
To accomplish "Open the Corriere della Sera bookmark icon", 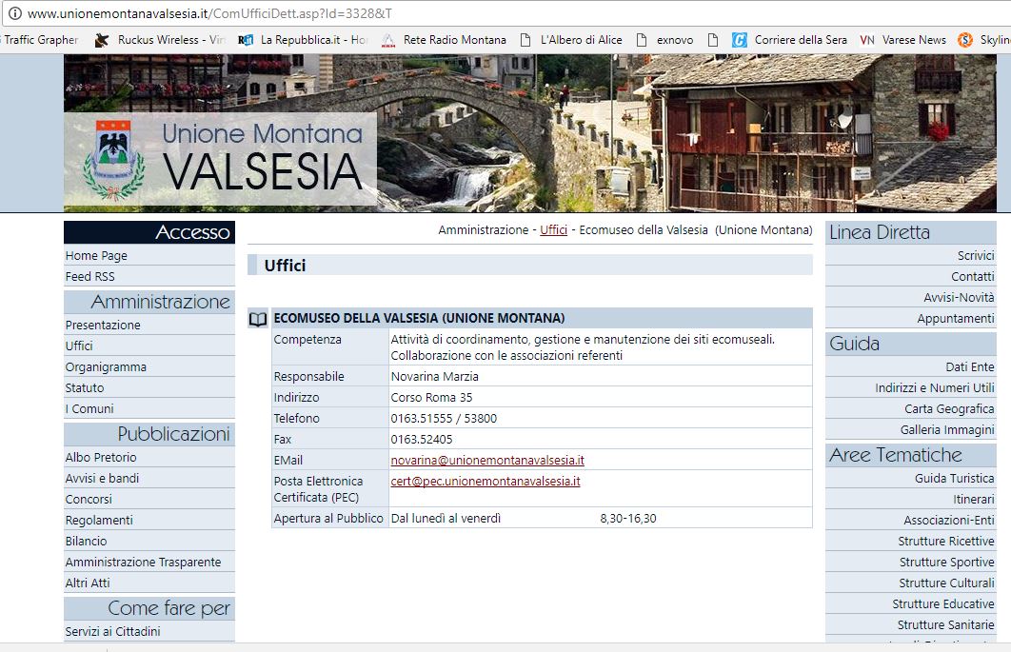I will (739, 40).
